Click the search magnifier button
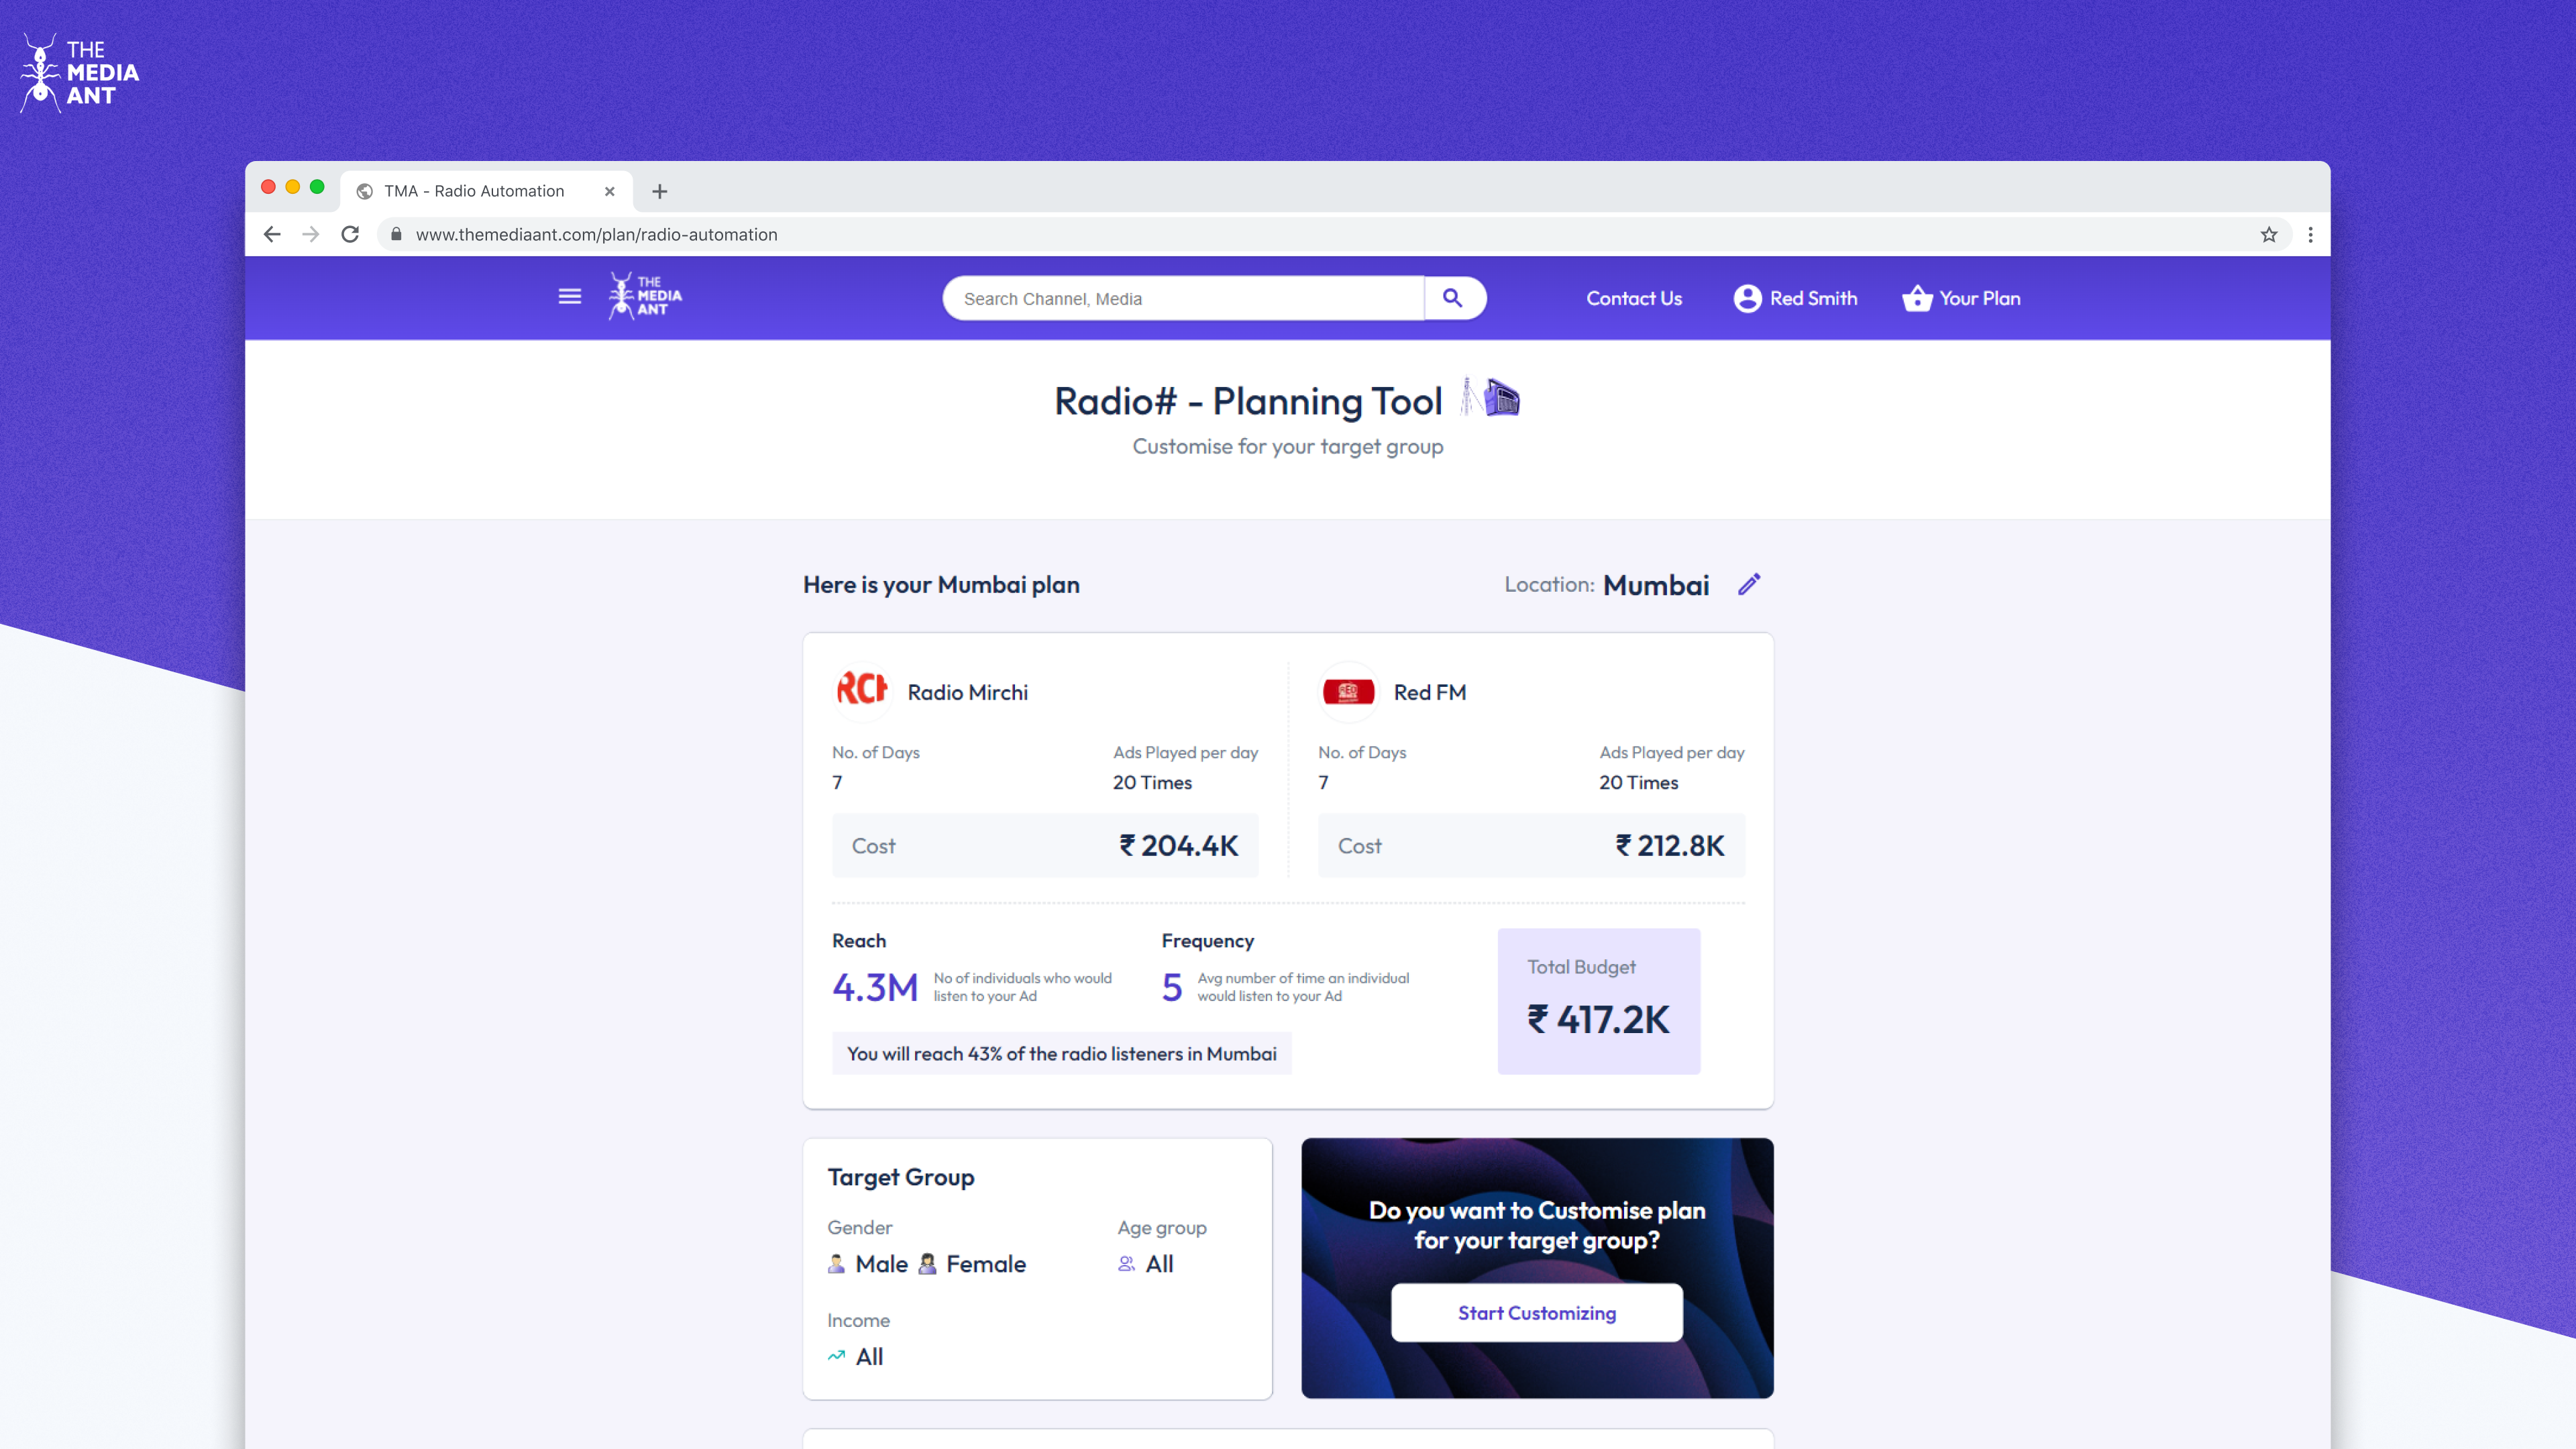The image size is (2576, 1449). point(1453,298)
